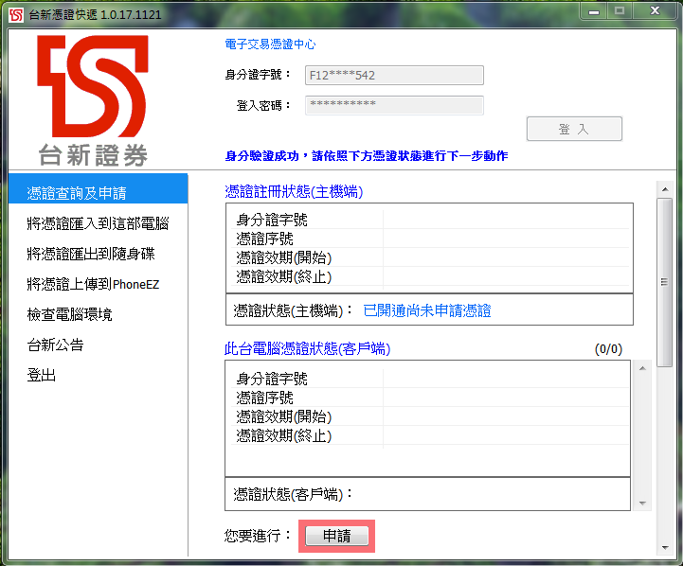Close the 台新憑證快遞 window
683x566 pixels.
tap(655, 10)
